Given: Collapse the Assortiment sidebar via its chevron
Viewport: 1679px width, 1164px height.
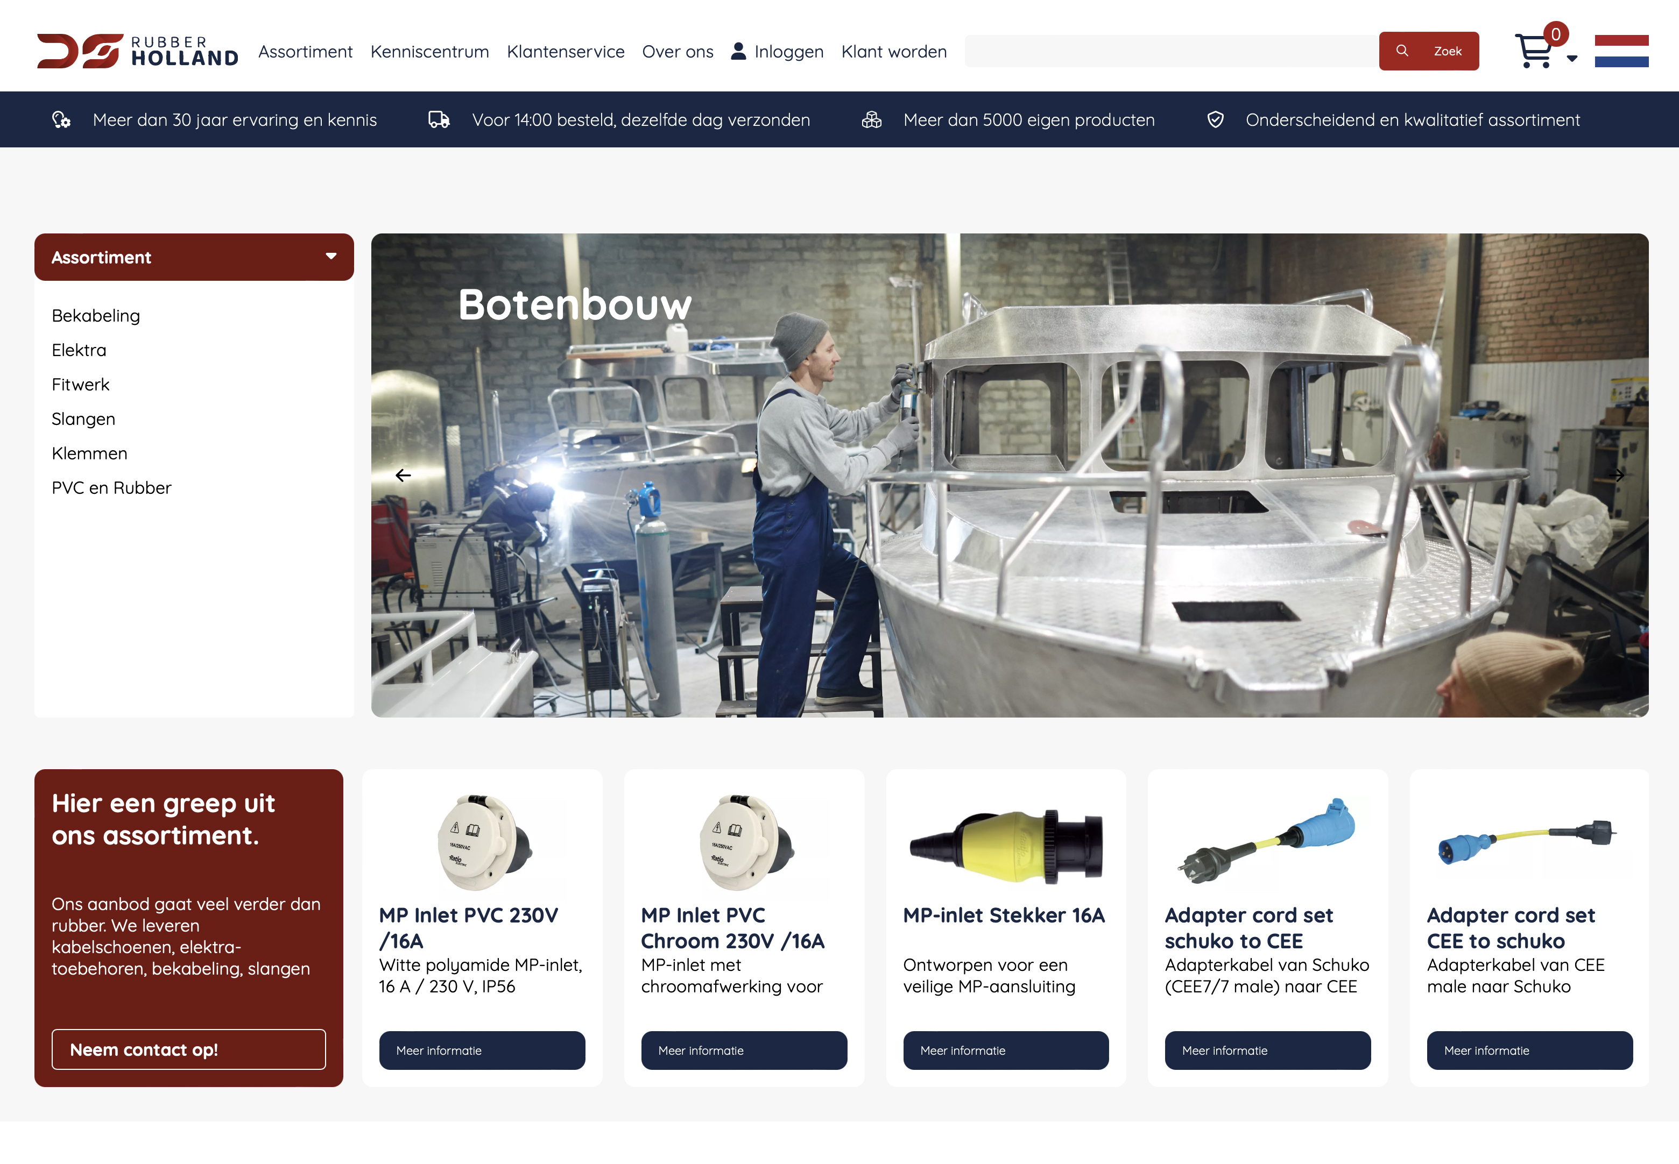Looking at the screenshot, I should [331, 257].
